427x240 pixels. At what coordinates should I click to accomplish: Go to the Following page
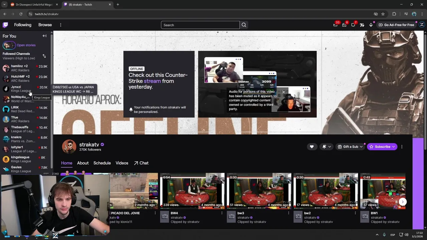click(23, 25)
